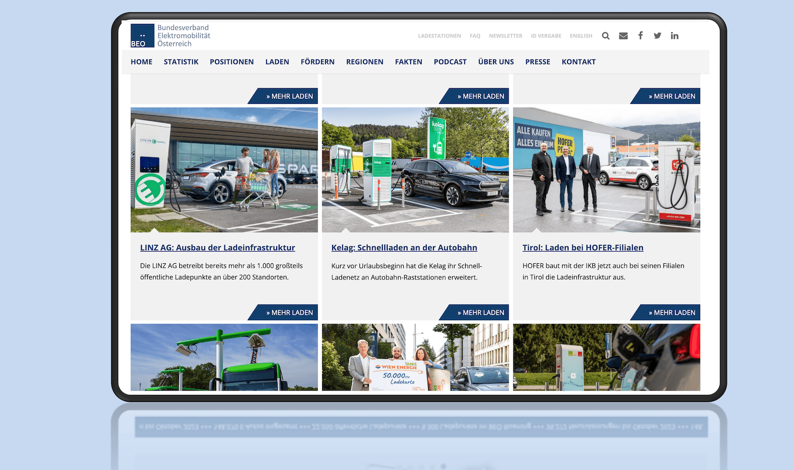Open the PRESSE menu item
This screenshot has height=470, width=794.
point(538,62)
